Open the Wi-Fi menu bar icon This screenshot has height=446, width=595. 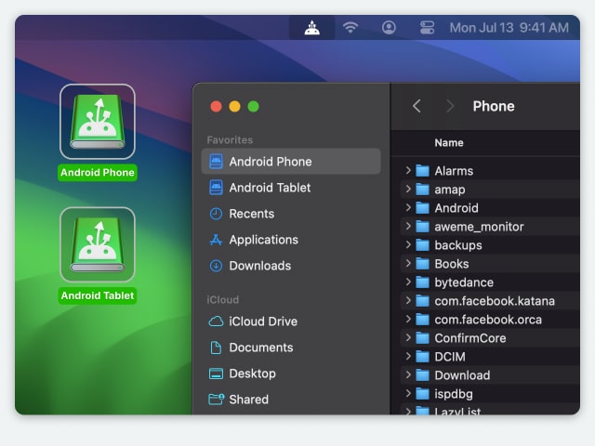click(x=350, y=28)
